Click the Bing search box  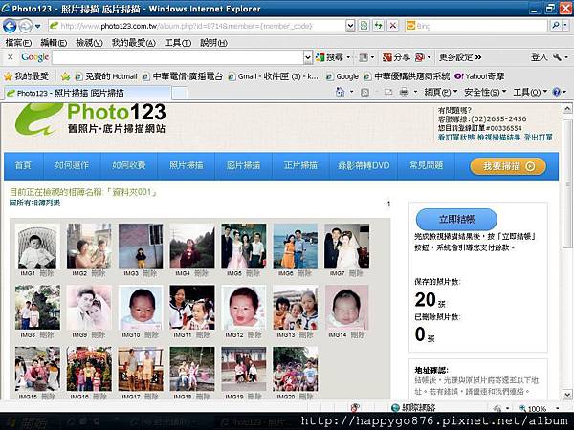click(475, 26)
